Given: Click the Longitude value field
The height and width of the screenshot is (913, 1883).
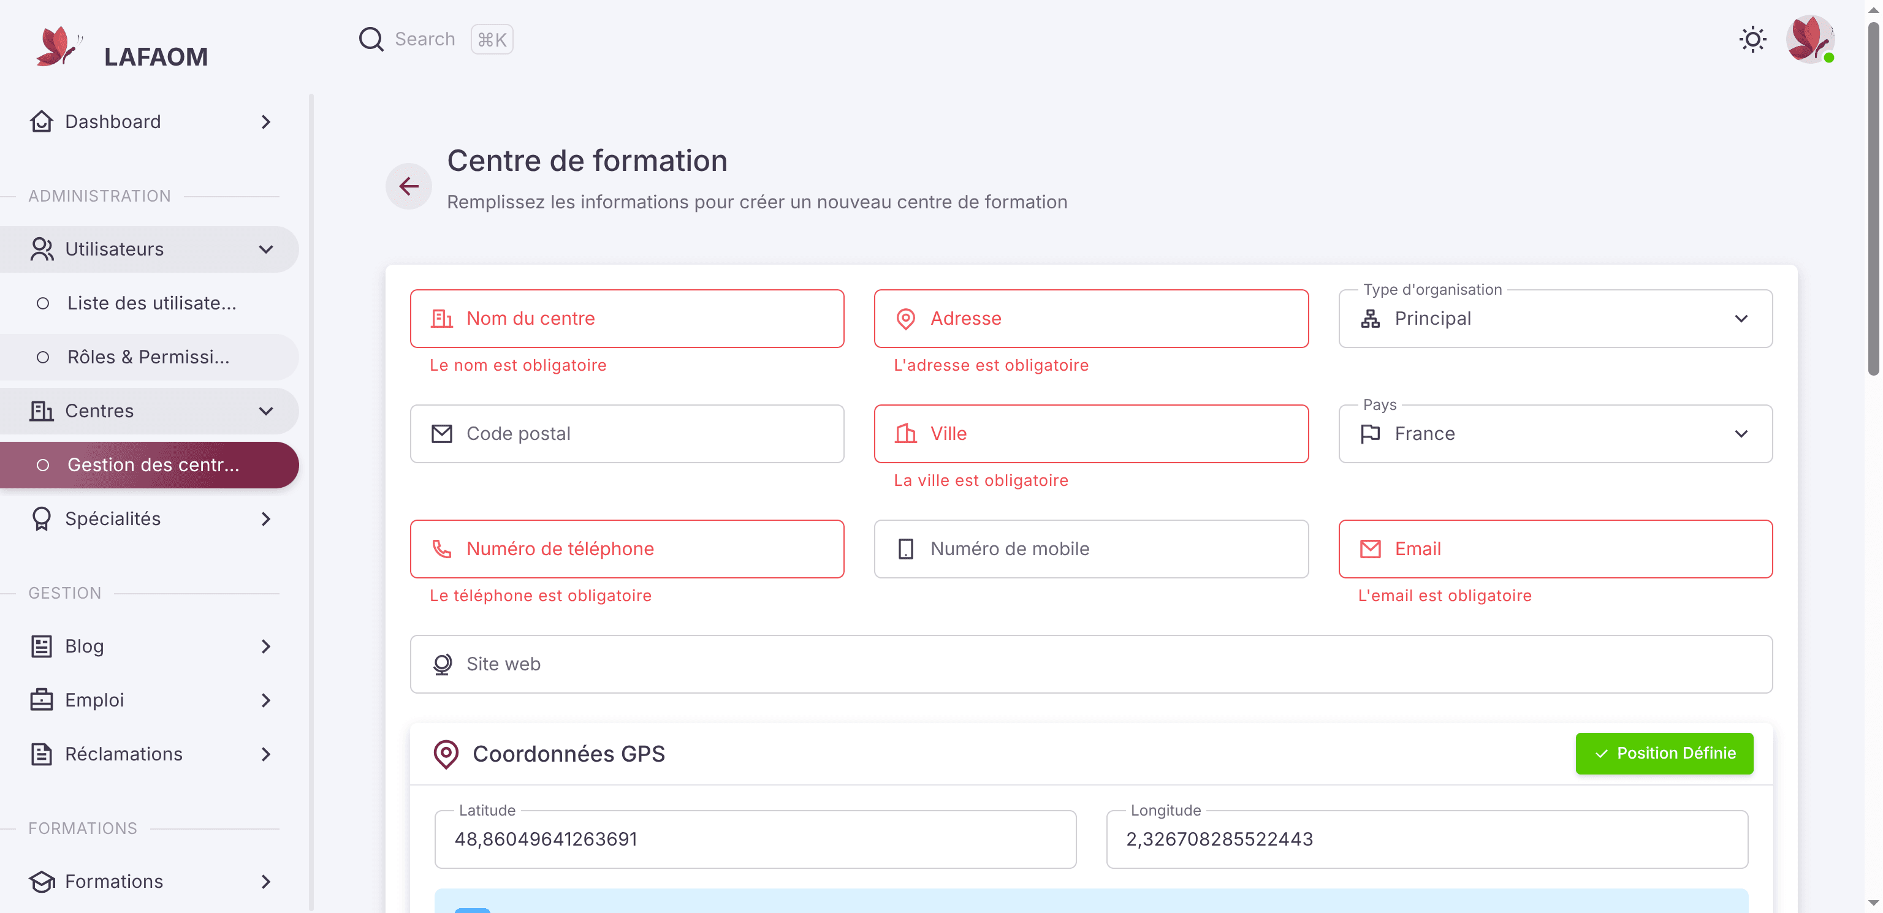Looking at the screenshot, I should (x=1427, y=838).
